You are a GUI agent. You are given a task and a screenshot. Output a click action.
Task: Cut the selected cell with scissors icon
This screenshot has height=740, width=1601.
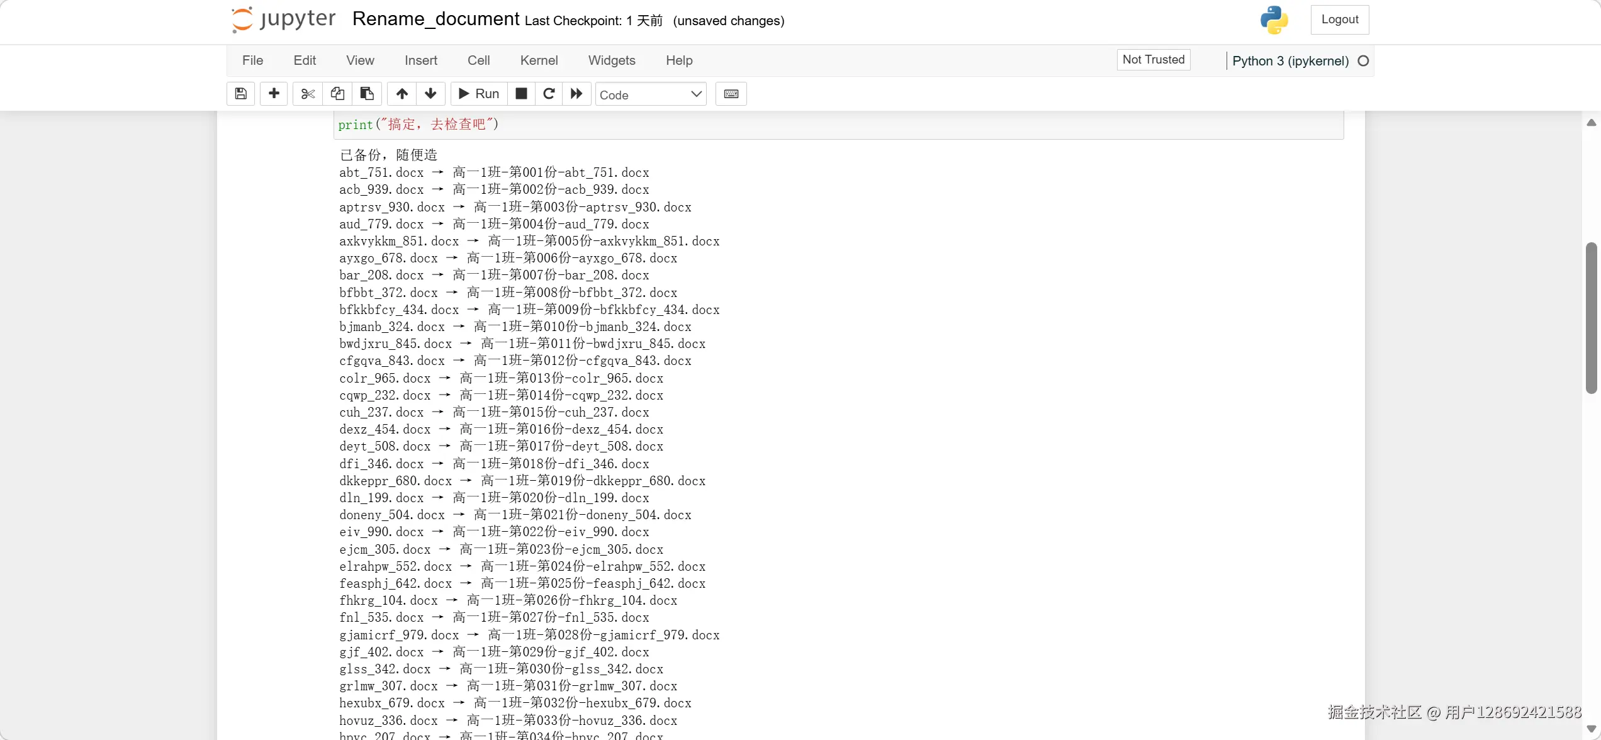click(307, 93)
